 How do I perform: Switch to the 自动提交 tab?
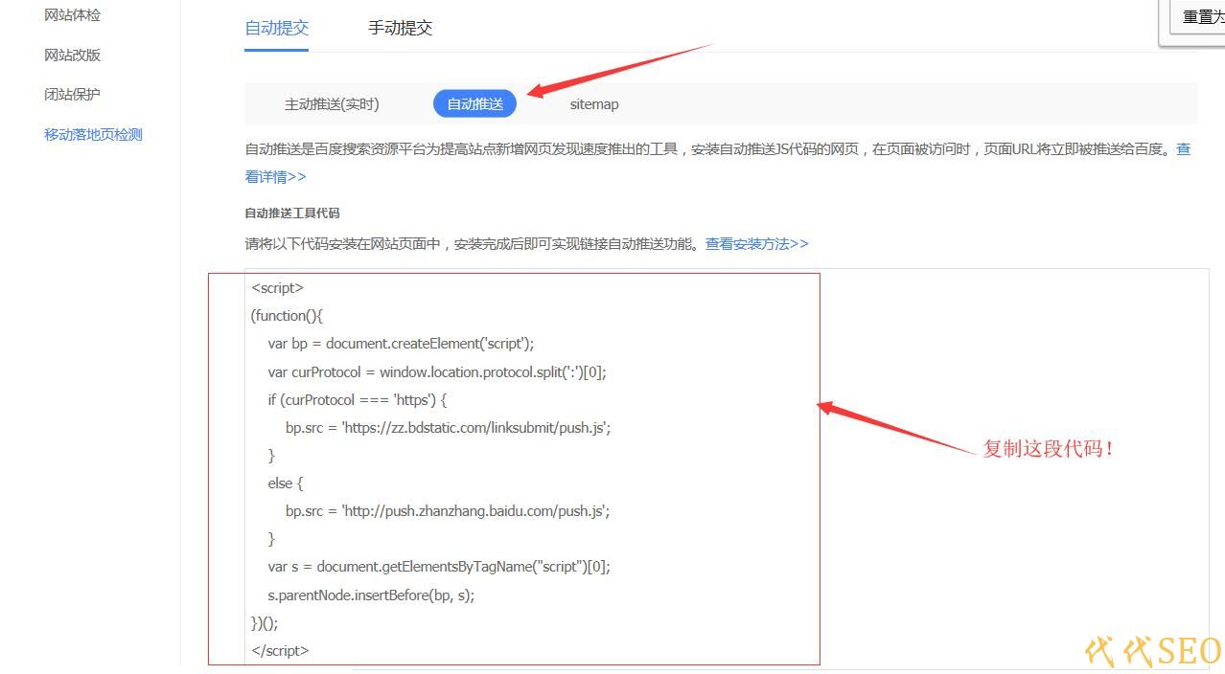[276, 28]
